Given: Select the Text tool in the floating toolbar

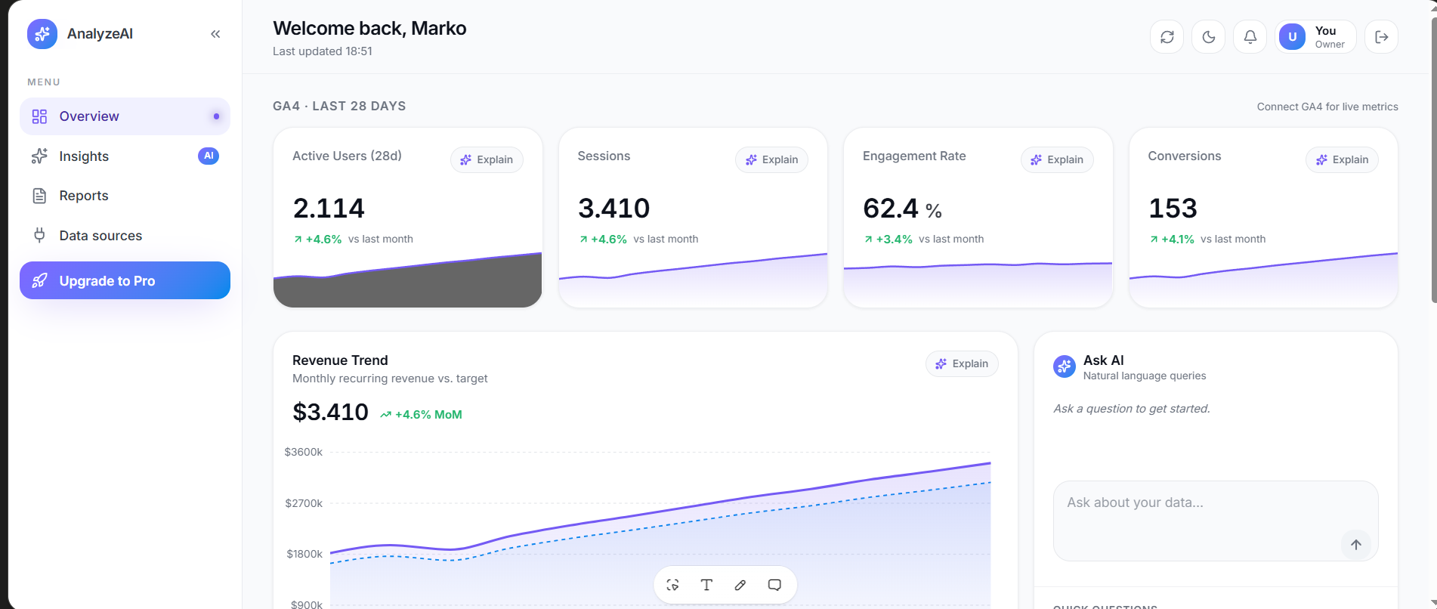Looking at the screenshot, I should (x=706, y=585).
